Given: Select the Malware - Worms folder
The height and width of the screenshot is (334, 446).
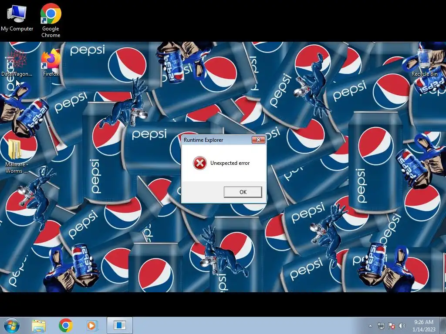Looking at the screenshot, I should 16,156.
